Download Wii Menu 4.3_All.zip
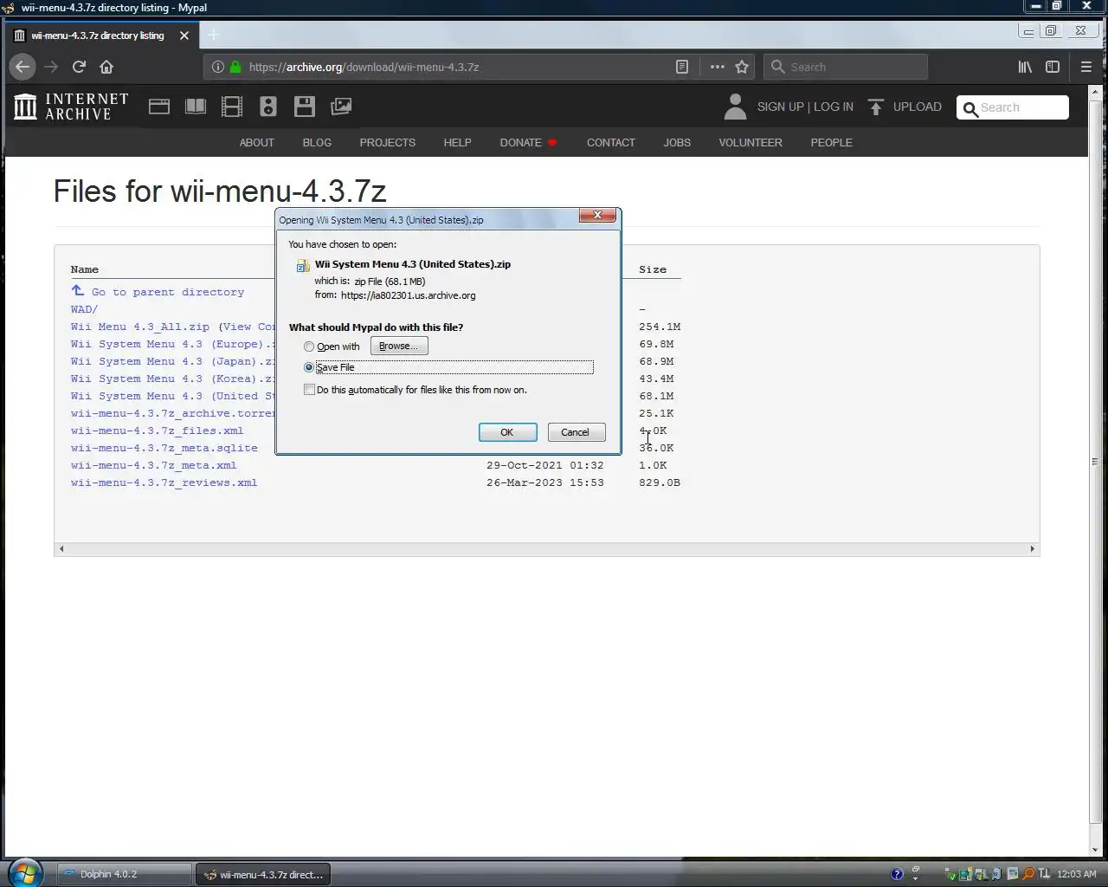This screenshot has width=1108, height=887. coord(140,327)
